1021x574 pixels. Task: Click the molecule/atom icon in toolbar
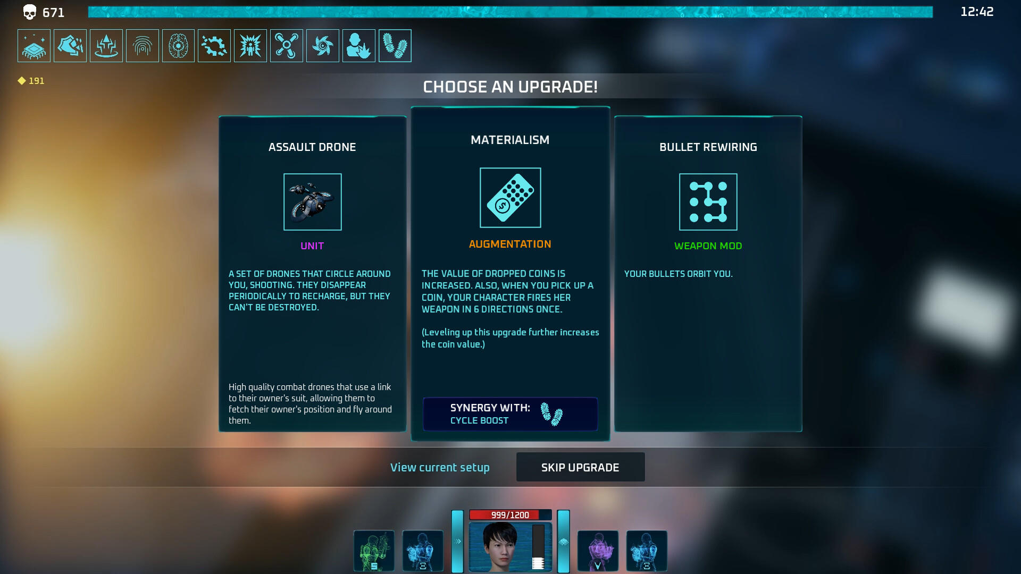click(286, 46)
